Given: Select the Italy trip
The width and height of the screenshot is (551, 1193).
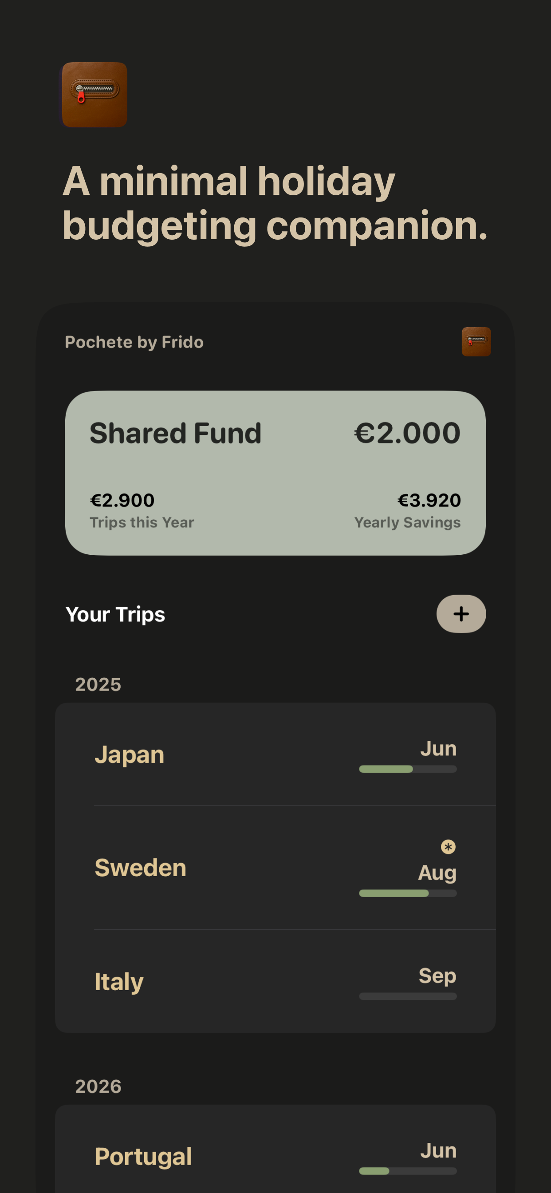Looking at the screenshot, I should click(275, 981).
